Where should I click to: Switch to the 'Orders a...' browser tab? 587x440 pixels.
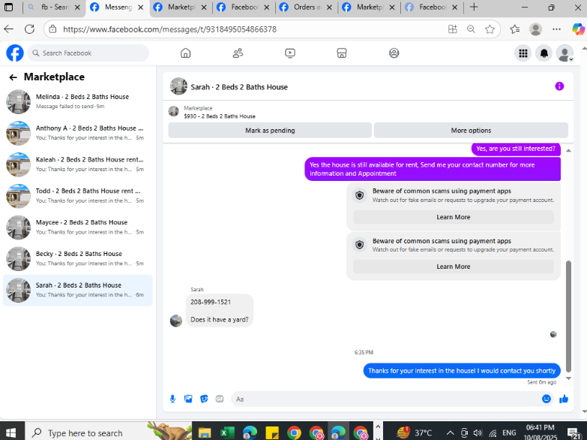click(306, 7)
